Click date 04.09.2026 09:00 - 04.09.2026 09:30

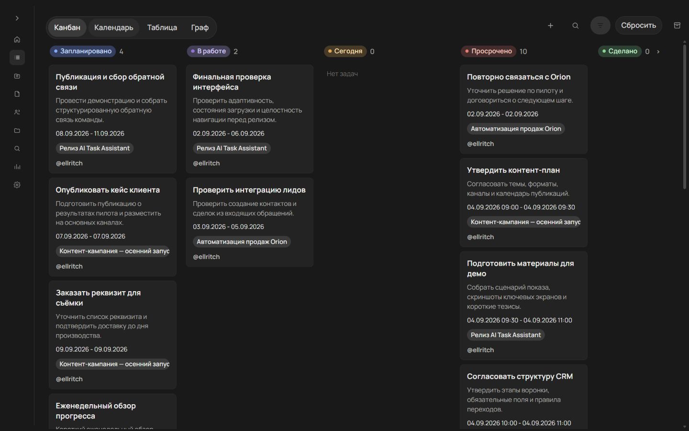pyautogui.click(x=521, y=207)
